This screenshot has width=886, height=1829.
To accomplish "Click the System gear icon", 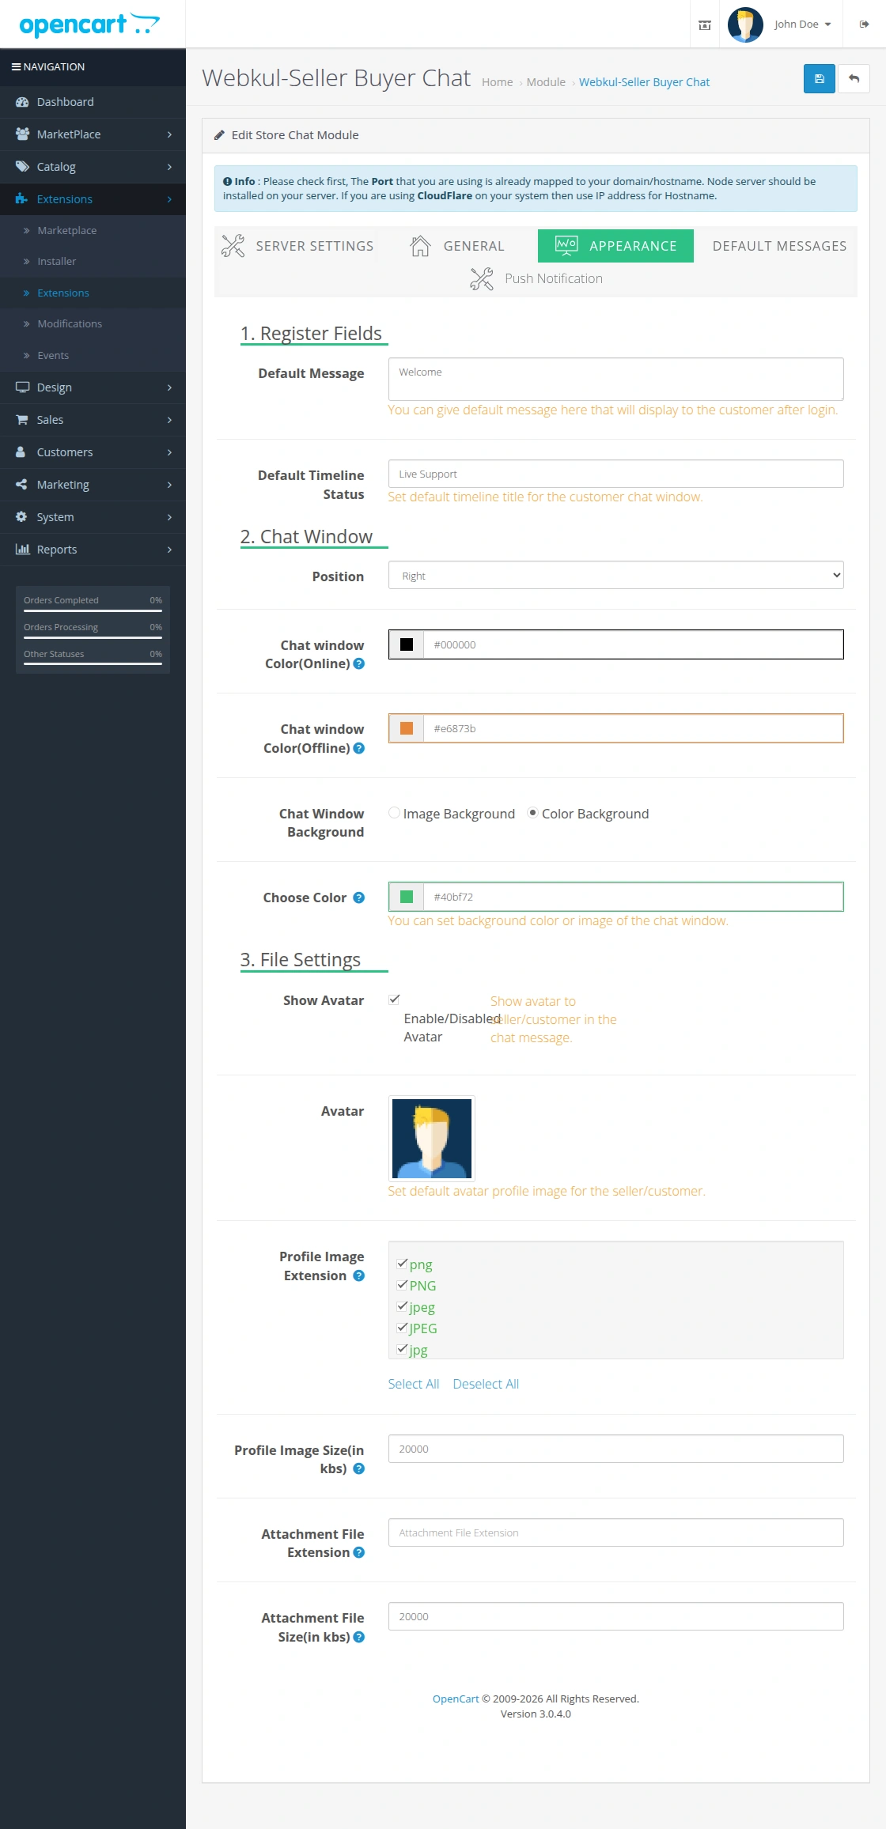I will click(x=21, y=517).
